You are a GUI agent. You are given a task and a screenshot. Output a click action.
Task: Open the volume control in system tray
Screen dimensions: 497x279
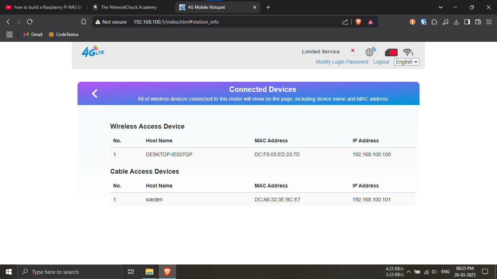click(x=434, y=272)
